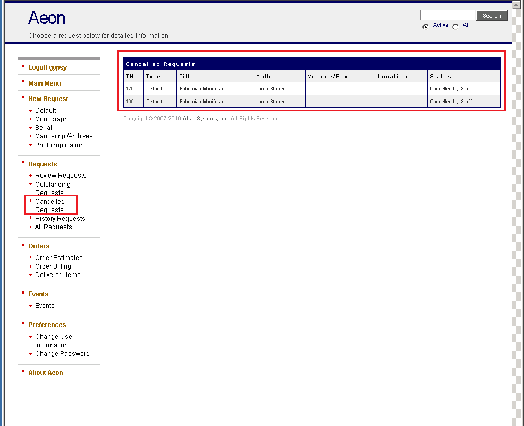Click the scrollbar up arrow
Screen dimensions: 524x426
coord(516,4)
